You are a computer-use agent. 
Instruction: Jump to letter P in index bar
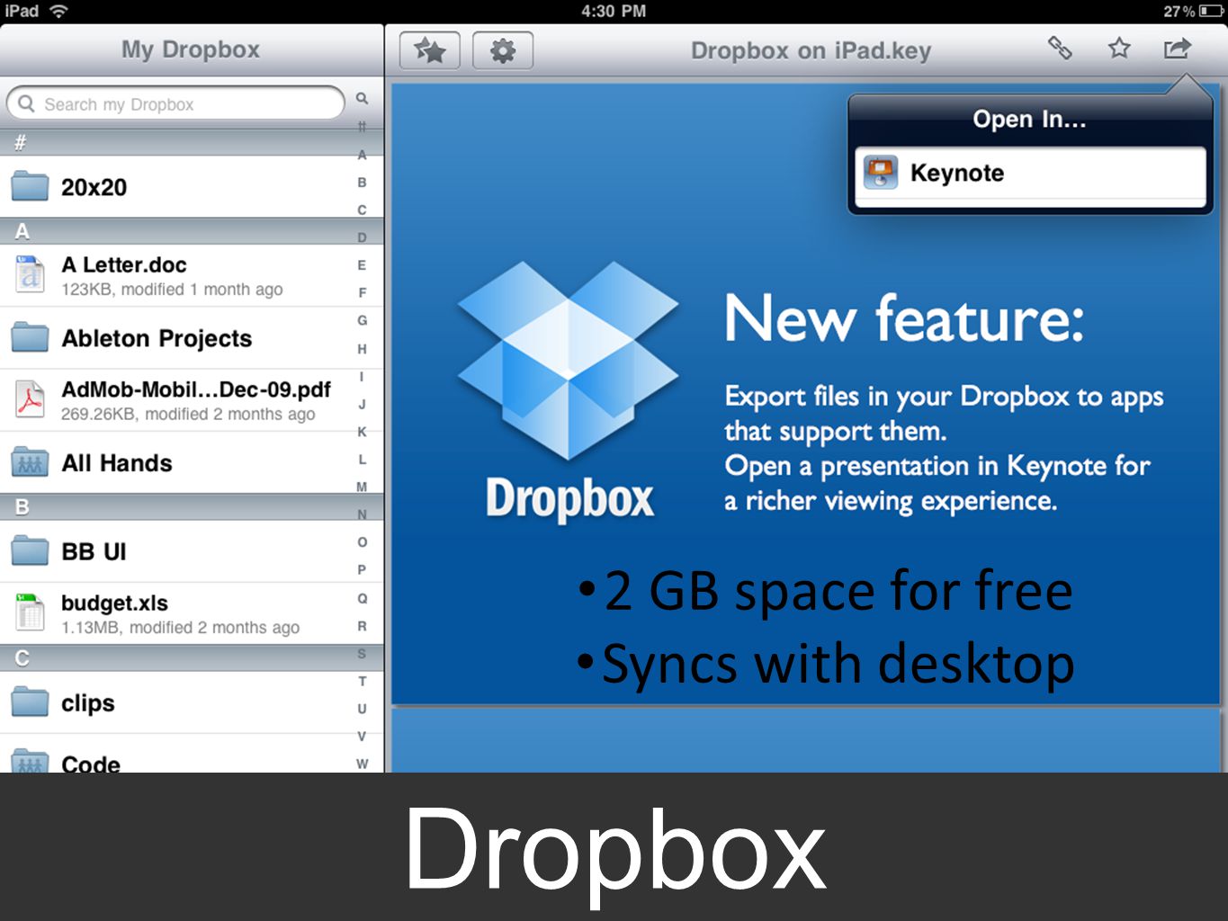point(362,569)
